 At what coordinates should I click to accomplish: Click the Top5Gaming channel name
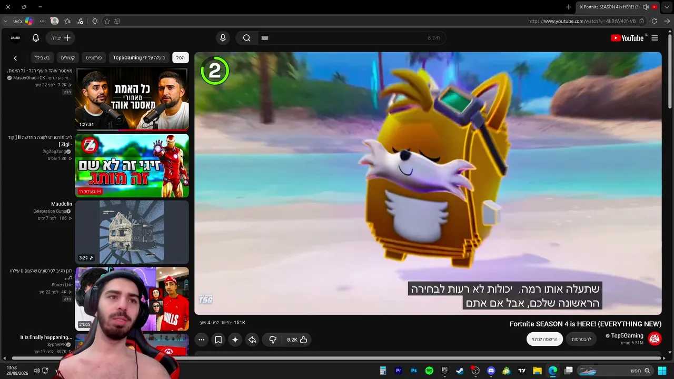click(x=627, y=336)
